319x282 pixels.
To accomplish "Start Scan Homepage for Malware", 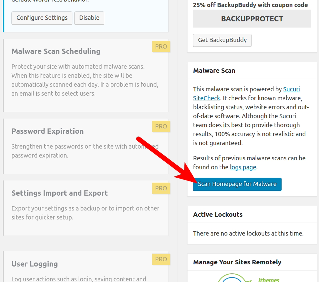I will click(237, 184).
